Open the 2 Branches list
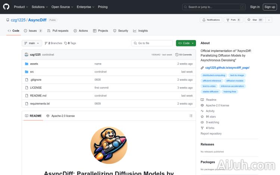Viewport: 280px width, 175px height. coord(53,43)
